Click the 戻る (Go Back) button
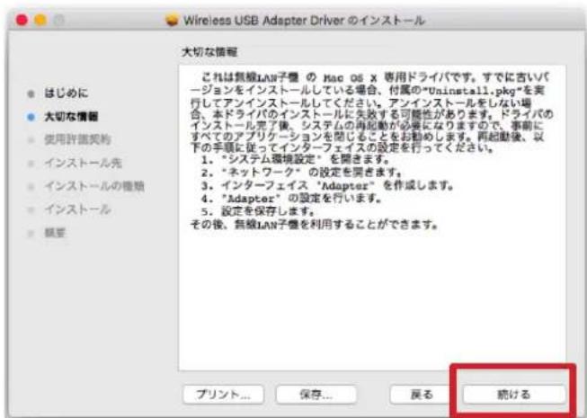This screenshot has height=418, width=587. pos(422,394)
